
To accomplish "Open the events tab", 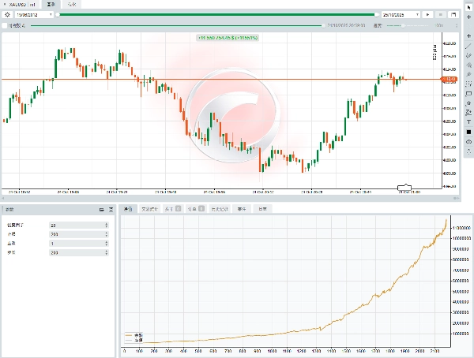I will [x=243, y=209].
